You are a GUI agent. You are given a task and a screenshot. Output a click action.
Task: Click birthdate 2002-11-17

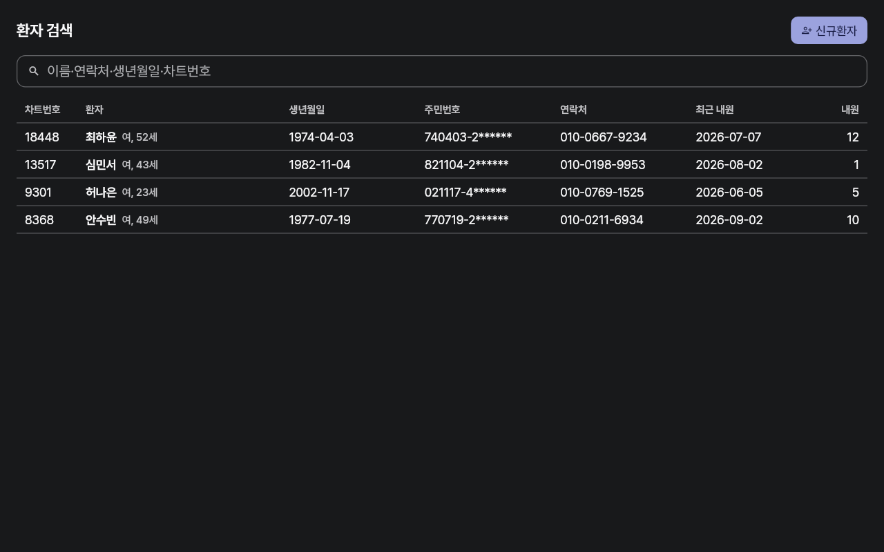point(319,193)
